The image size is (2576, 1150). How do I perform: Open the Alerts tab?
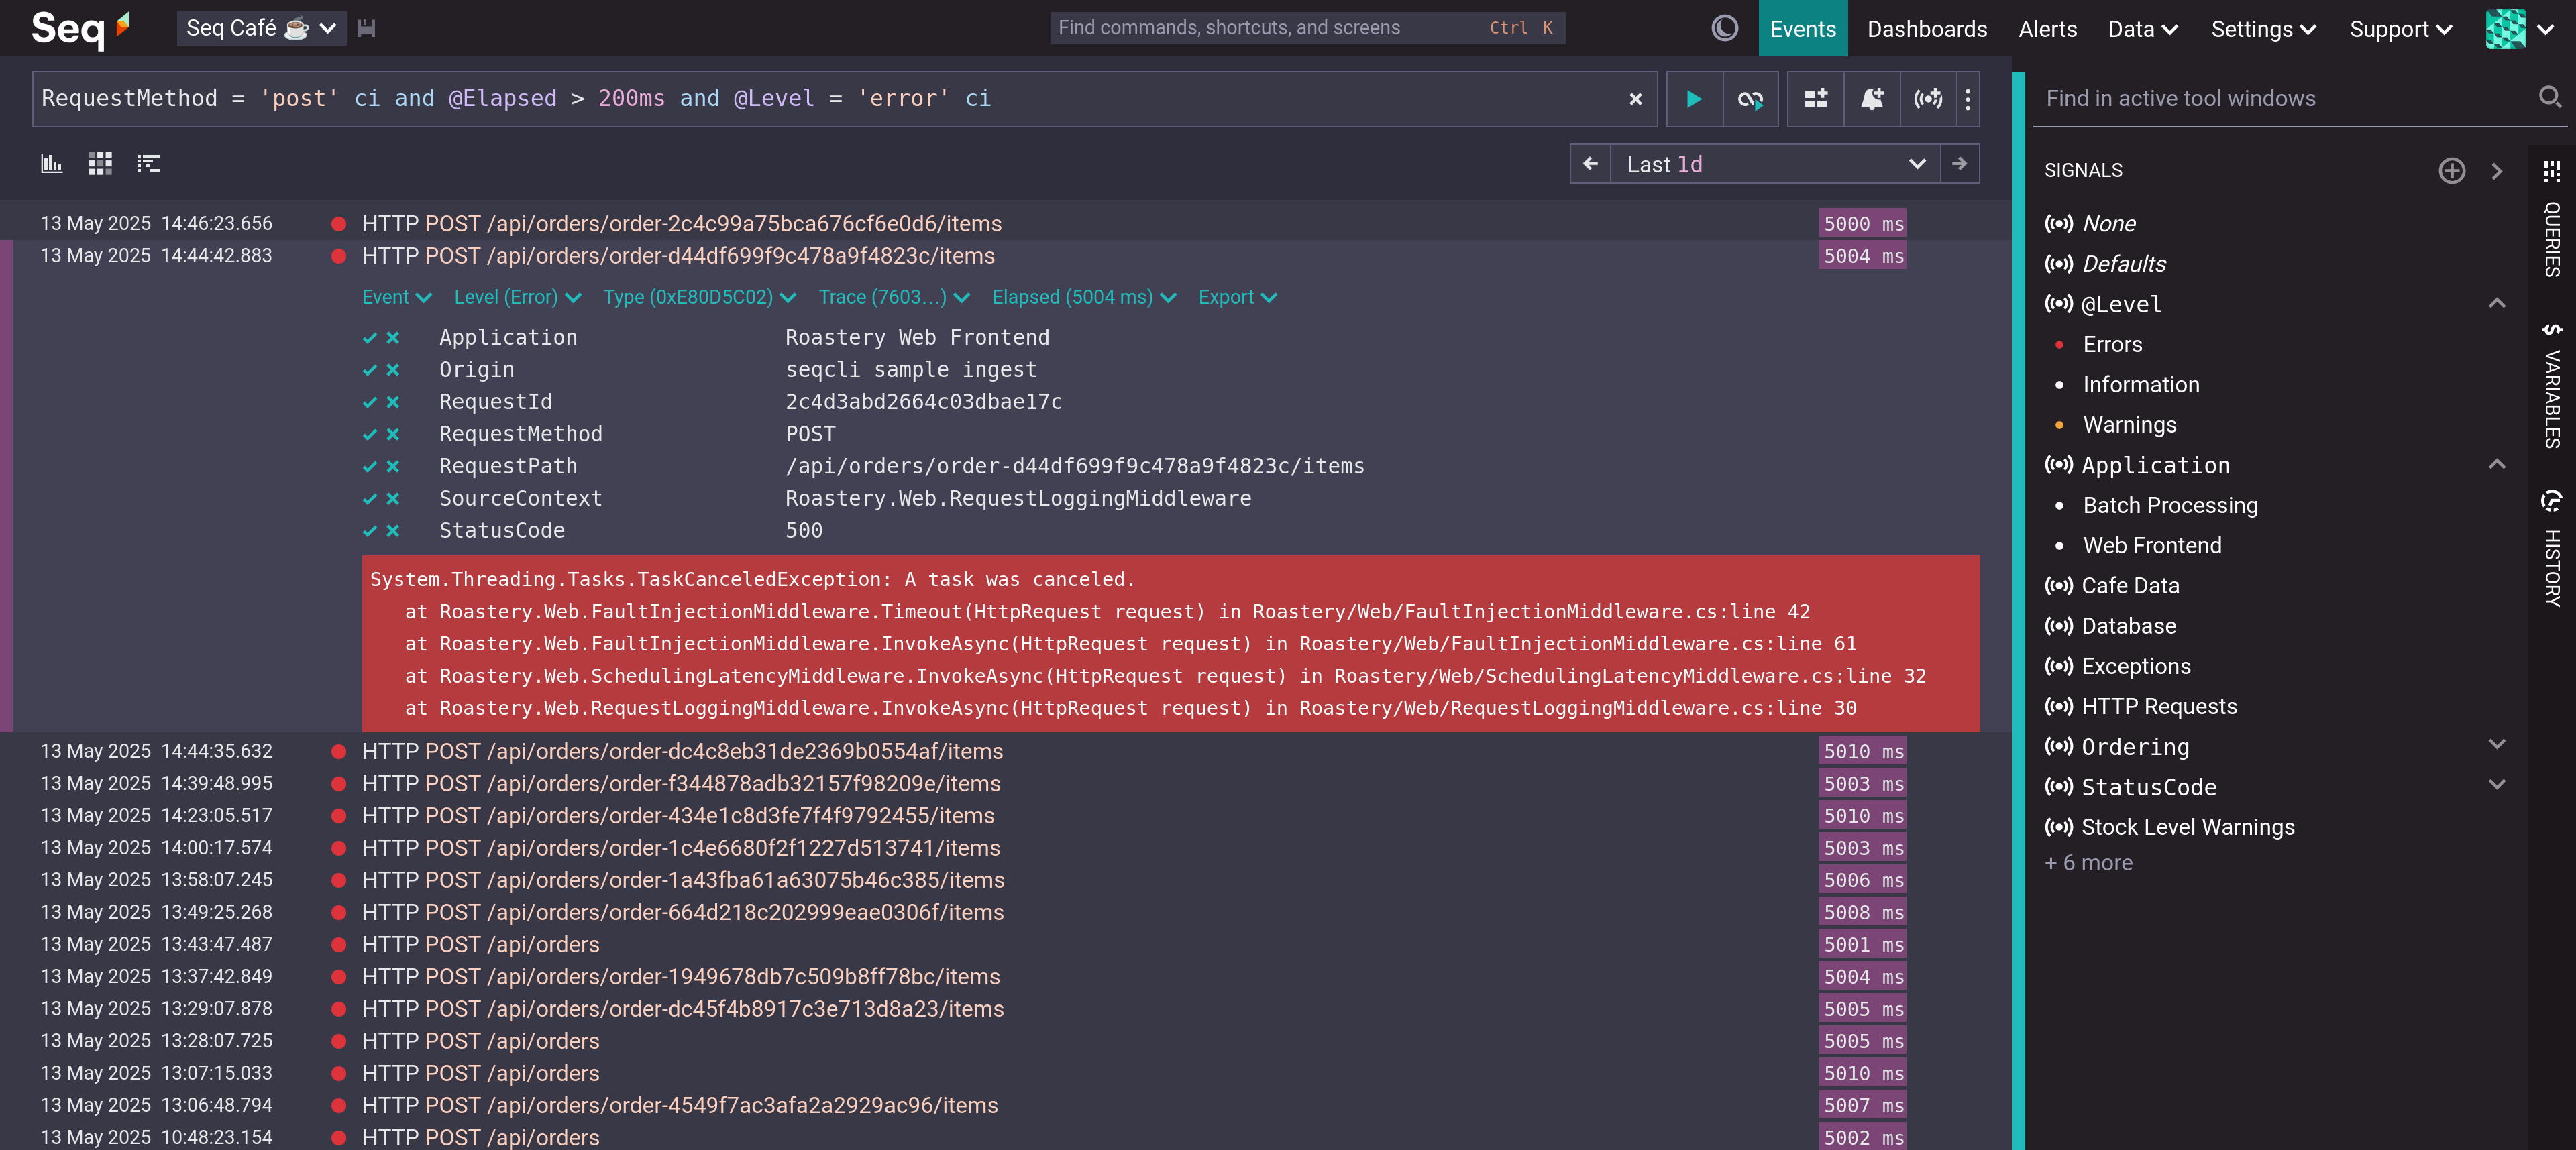click(2047, 29)
